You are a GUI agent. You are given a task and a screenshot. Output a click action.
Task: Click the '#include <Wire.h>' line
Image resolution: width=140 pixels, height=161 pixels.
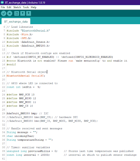pos(20,34)
